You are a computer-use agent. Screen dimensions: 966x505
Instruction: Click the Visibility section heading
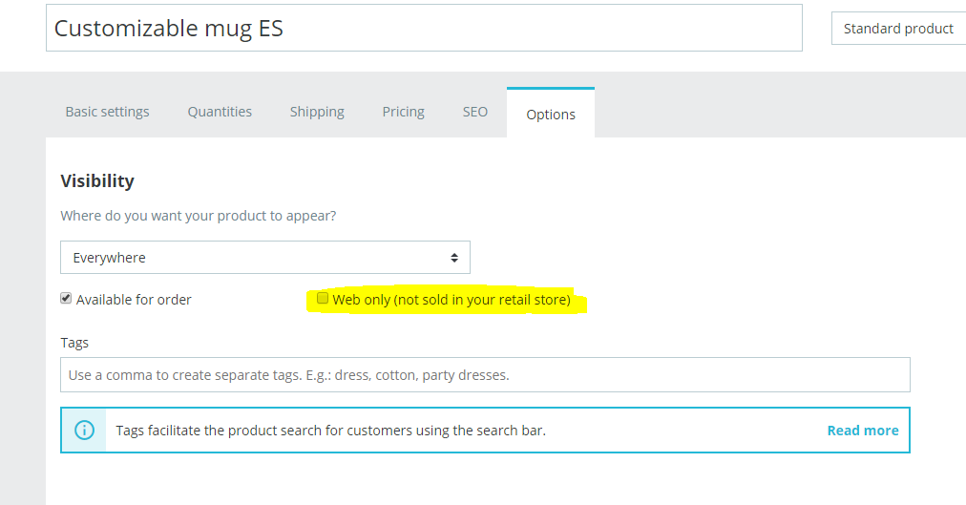(x=97, y=181)
